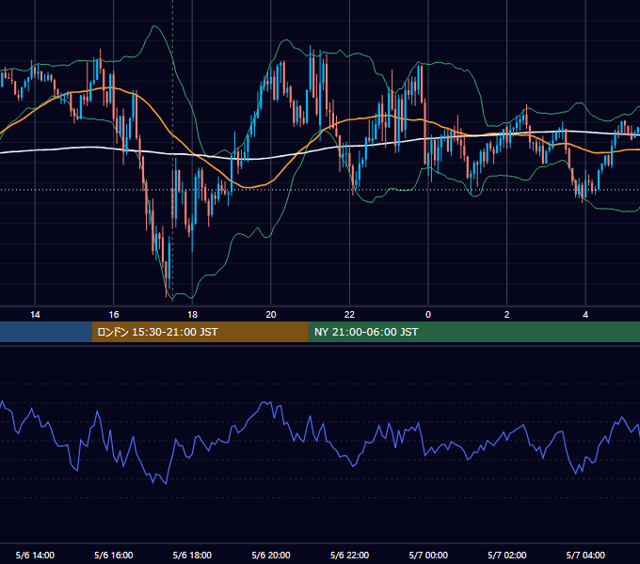This screenshot has height=564, width=640.
Task: Click the '2' hour label on price chart axis
Action: coord(507,315)
